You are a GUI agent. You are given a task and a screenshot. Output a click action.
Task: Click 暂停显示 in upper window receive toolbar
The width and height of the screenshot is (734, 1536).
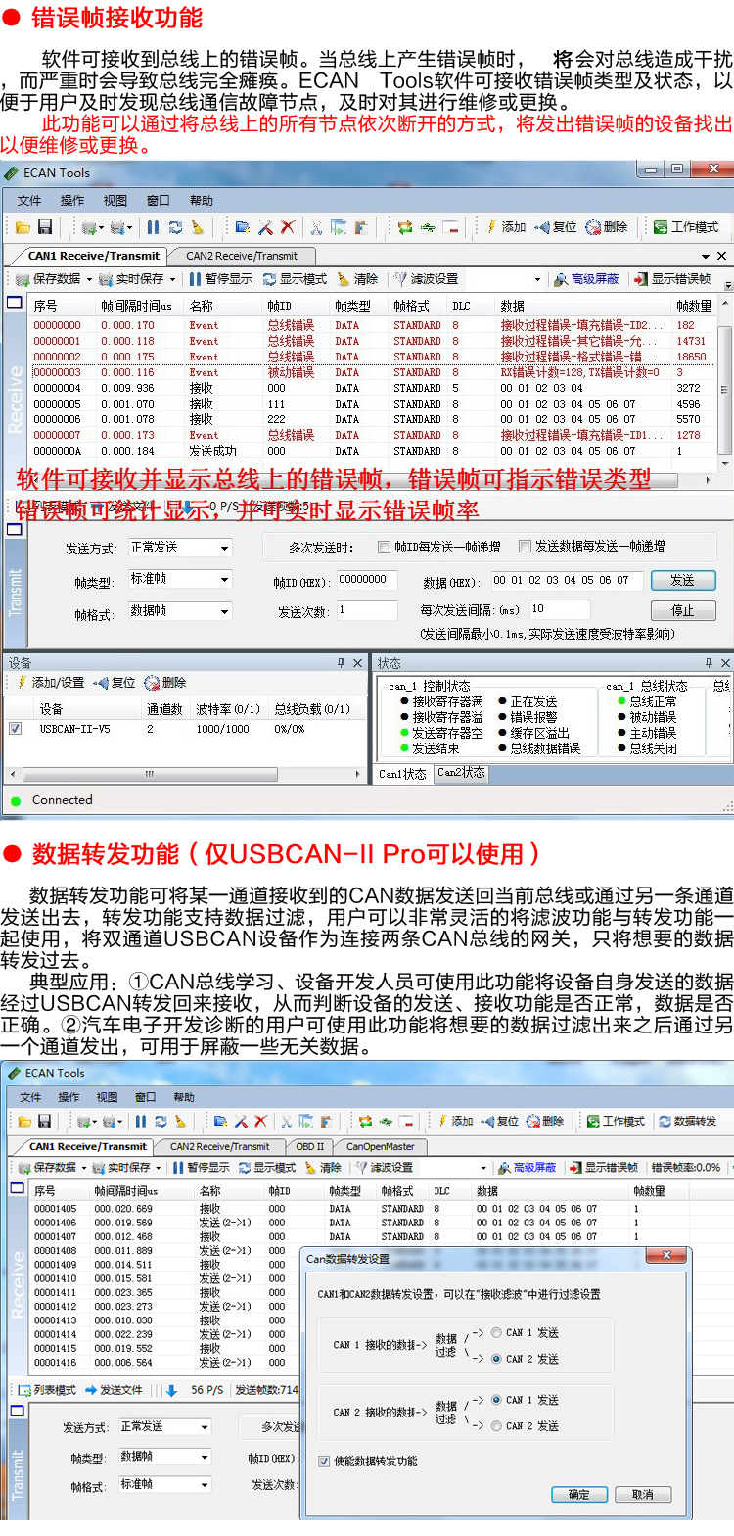click(221, 279)
